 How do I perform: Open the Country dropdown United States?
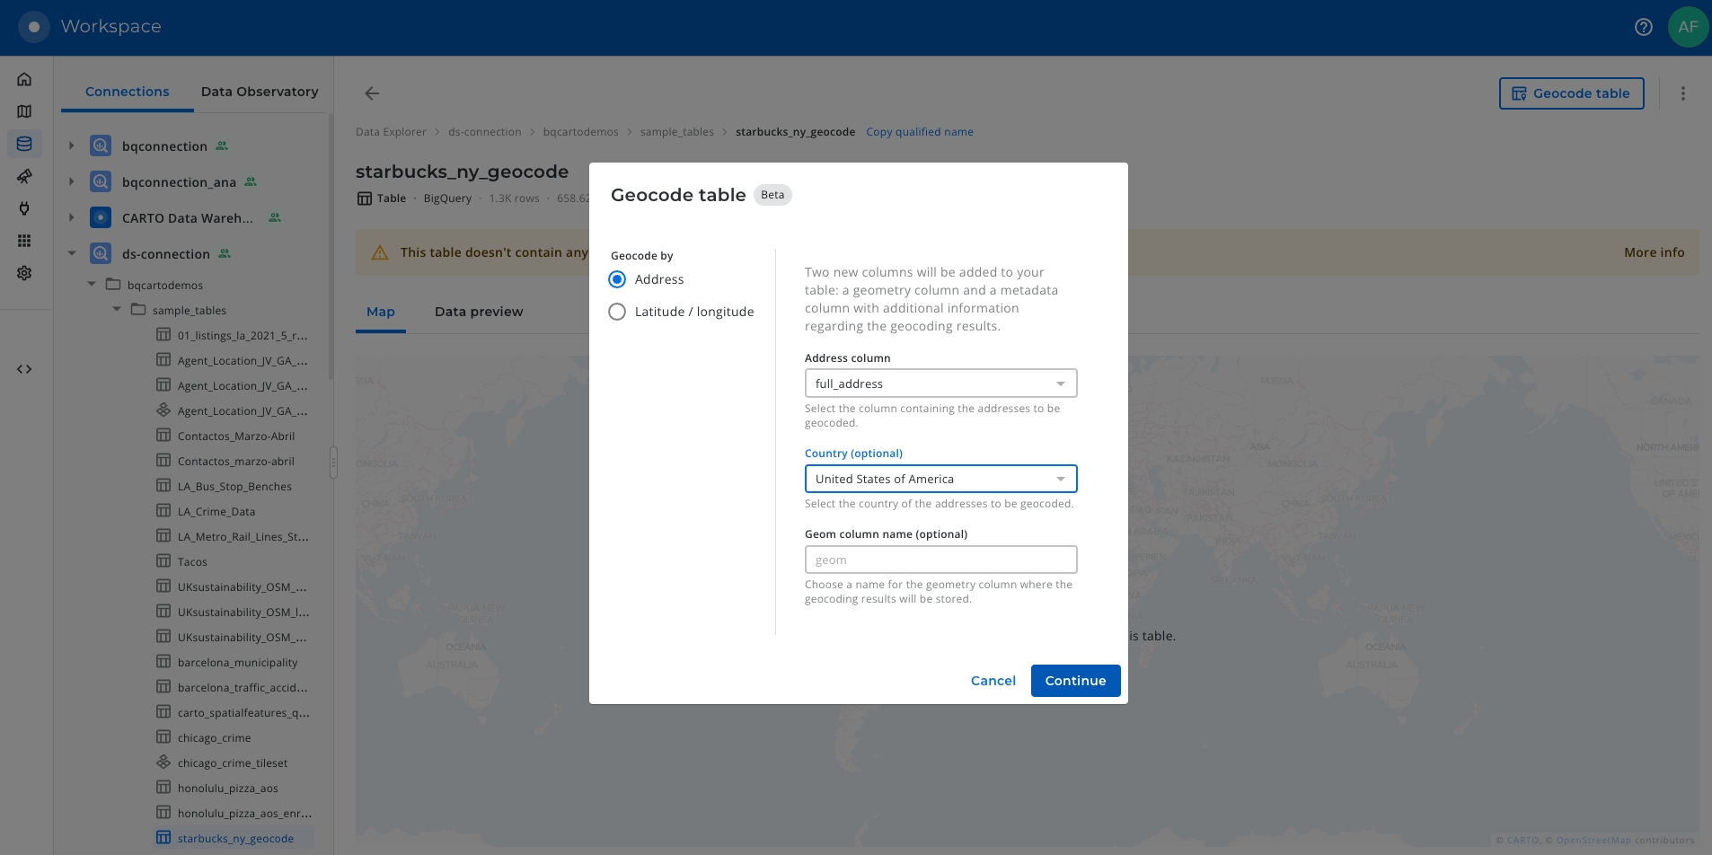(x=940, y=479)
